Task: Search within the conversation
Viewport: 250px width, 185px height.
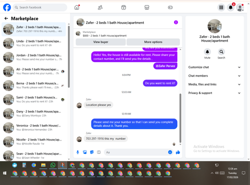Action: [x=221, y=52]
